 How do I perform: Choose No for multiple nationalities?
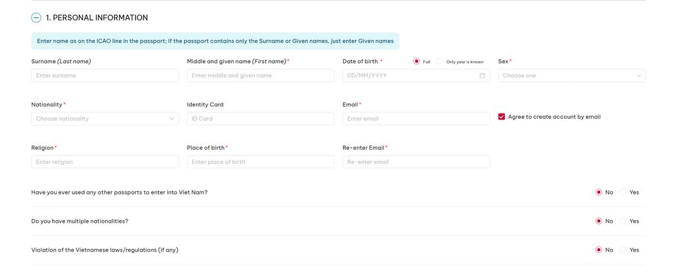(x=599, y=221)
